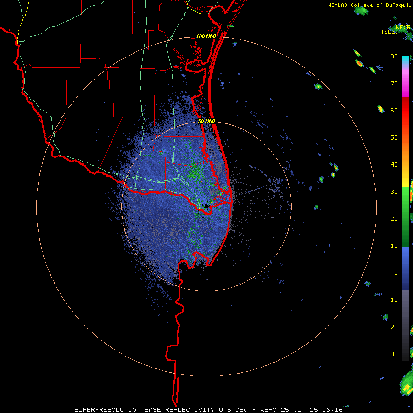The height and width of the screenshot is (413, 413).
Task: Click the "-10" value on dBZ scale
Action: [392, 300]
